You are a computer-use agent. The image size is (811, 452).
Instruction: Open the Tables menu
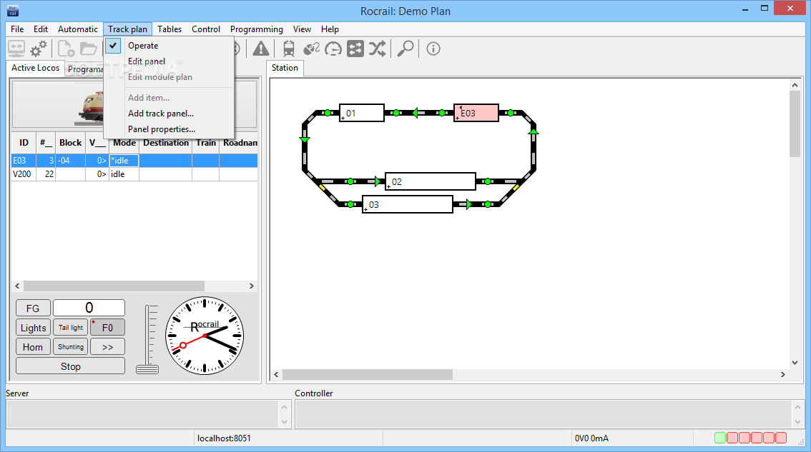click(169, 29)
